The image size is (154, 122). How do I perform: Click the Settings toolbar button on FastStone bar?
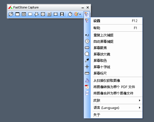click(87, 14)
